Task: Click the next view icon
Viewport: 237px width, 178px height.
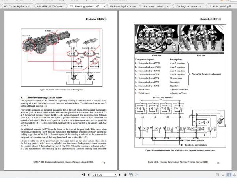Action: pos(137,175)
